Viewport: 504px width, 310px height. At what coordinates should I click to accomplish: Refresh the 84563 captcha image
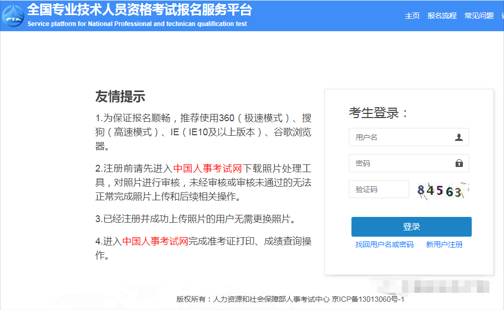442,190
